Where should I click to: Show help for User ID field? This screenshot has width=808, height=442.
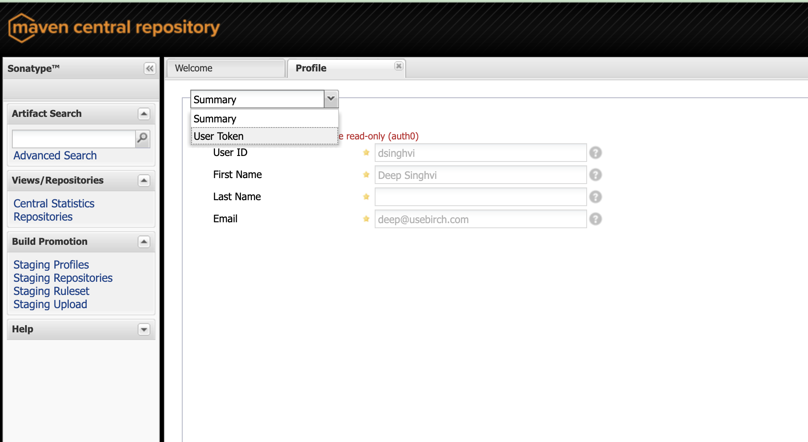[596, 153]
